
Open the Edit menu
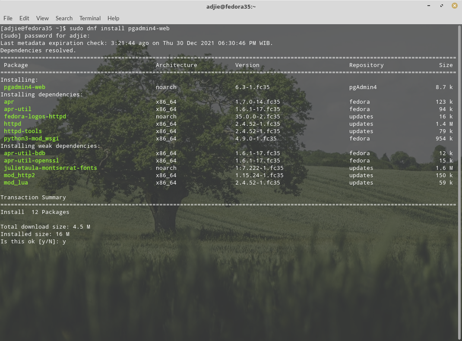click(x=24, y=18)
